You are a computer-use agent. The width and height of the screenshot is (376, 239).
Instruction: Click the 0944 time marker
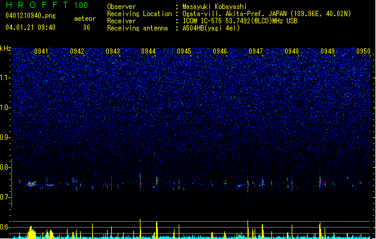[148, 51]
